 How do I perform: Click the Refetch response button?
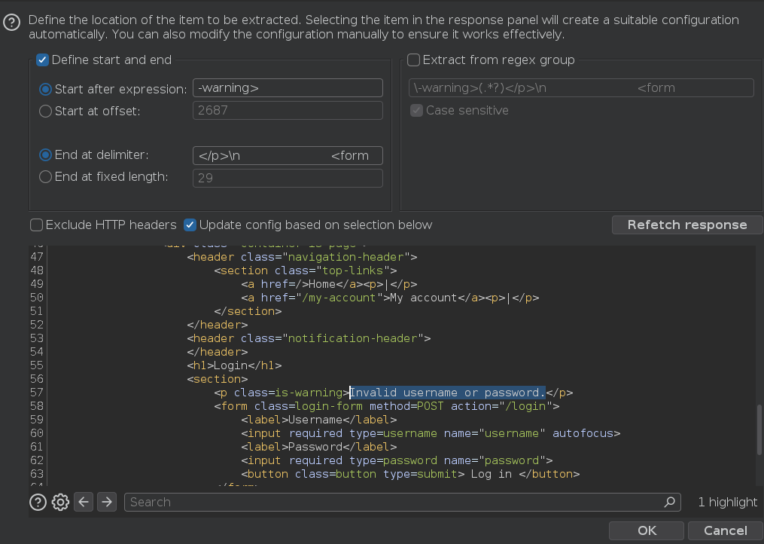687,225
